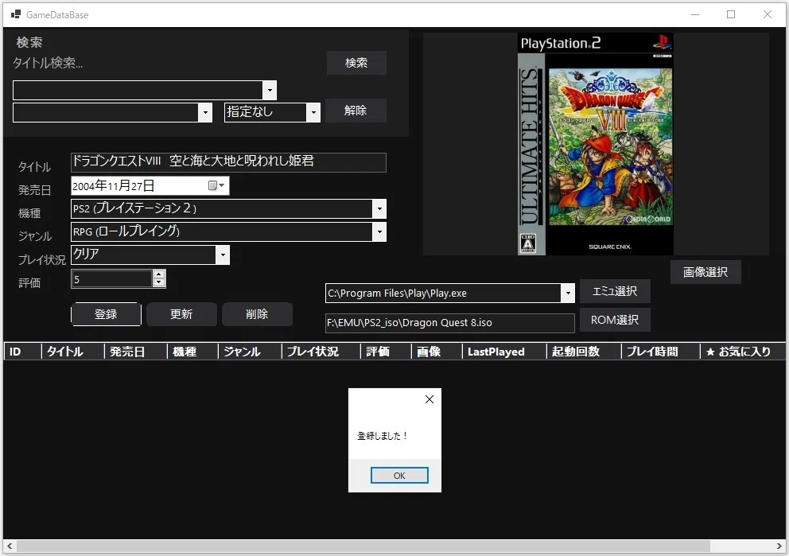This screenshot has width=789, height=556.
Task: Expand the second search filter dropdown arrow
Action: coord(204,113)
